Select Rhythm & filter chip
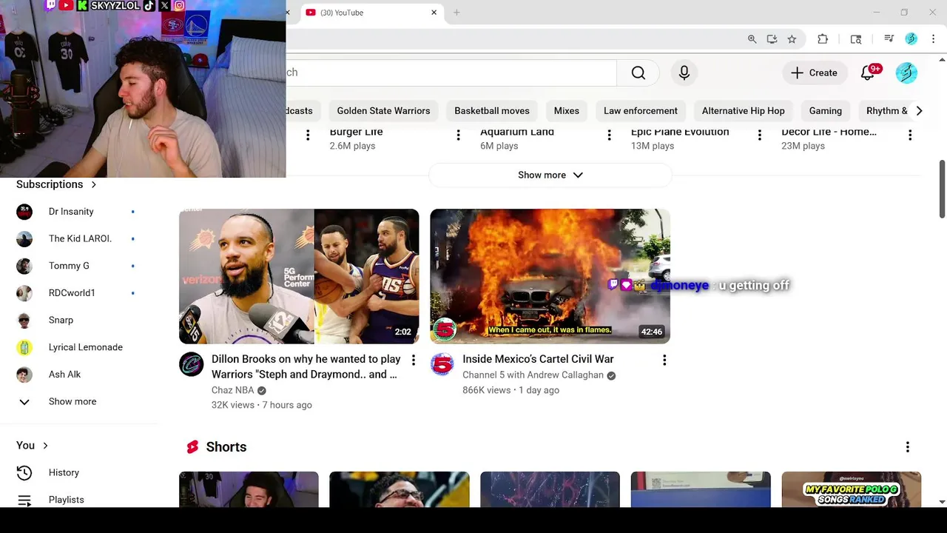947x533 pixels. 886,111
